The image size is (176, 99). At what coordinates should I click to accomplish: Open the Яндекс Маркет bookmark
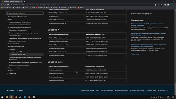6,8
